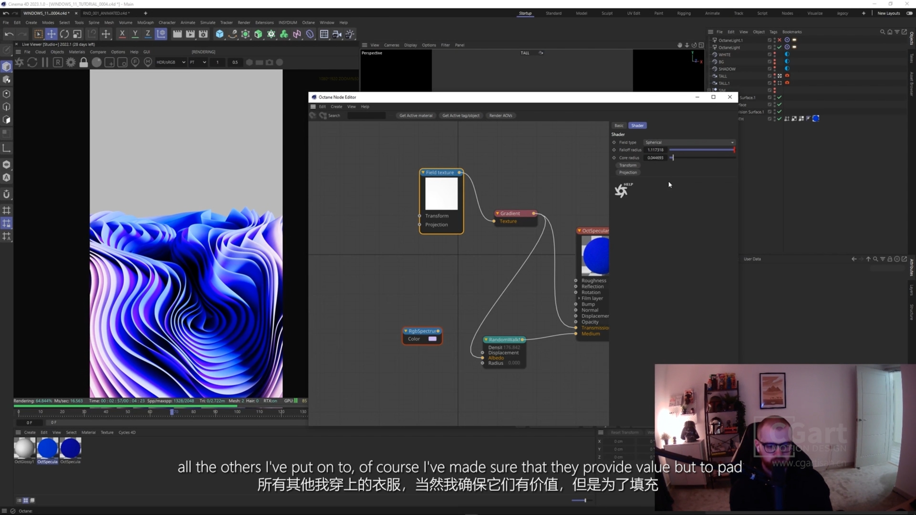The height and width of the screenshot is (515, 916).
Task: Click the Projection button in Shader panel
Action: [x=628, y=172]
